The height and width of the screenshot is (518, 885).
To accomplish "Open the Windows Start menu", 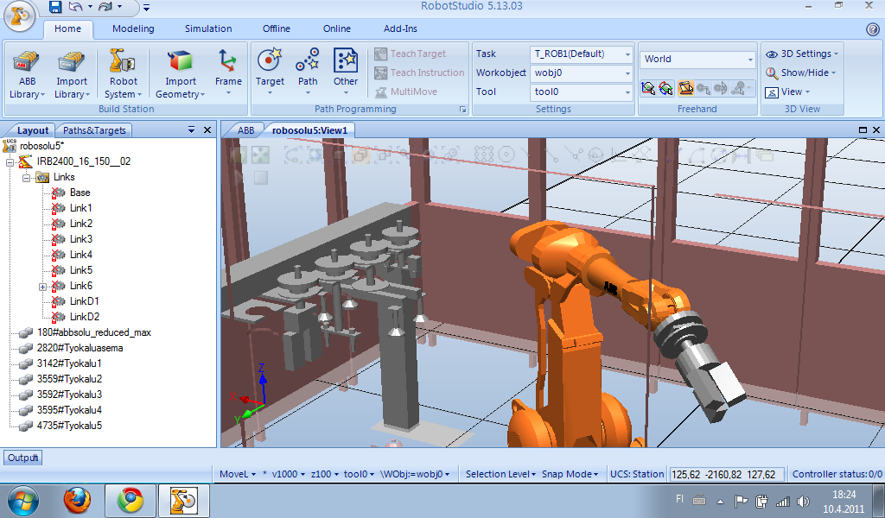I will tap(23, 501).
